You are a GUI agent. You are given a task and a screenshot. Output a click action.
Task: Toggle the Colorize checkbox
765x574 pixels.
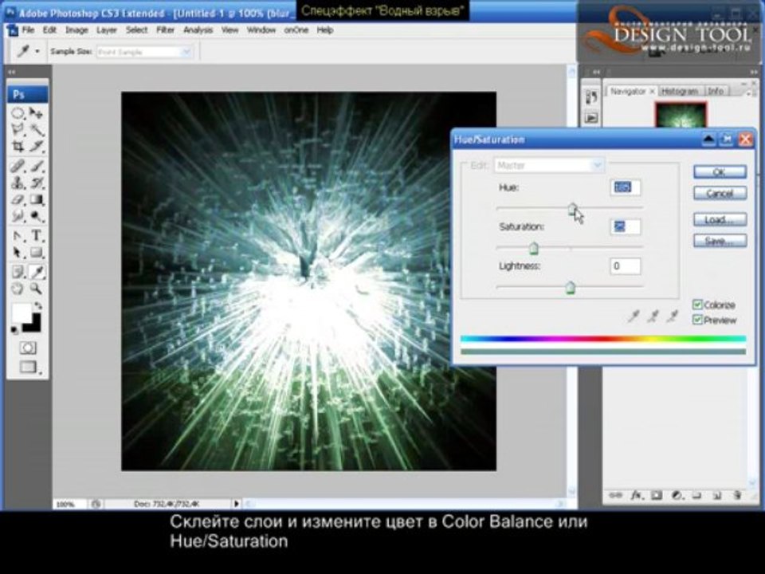[x=698, y=305]
